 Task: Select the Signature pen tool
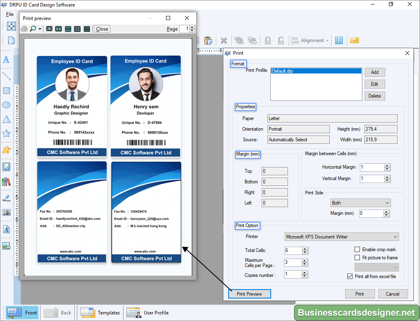(x=7, y=198)
